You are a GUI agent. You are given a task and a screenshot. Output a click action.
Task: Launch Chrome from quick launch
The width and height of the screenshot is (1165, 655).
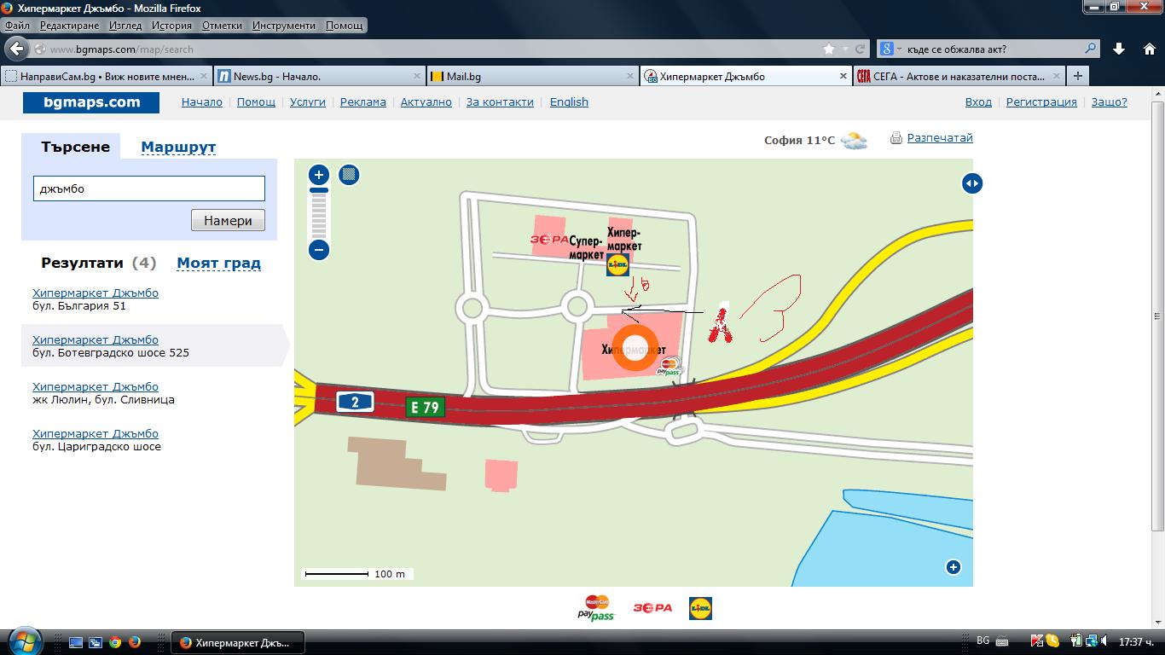tap(115, 642)
